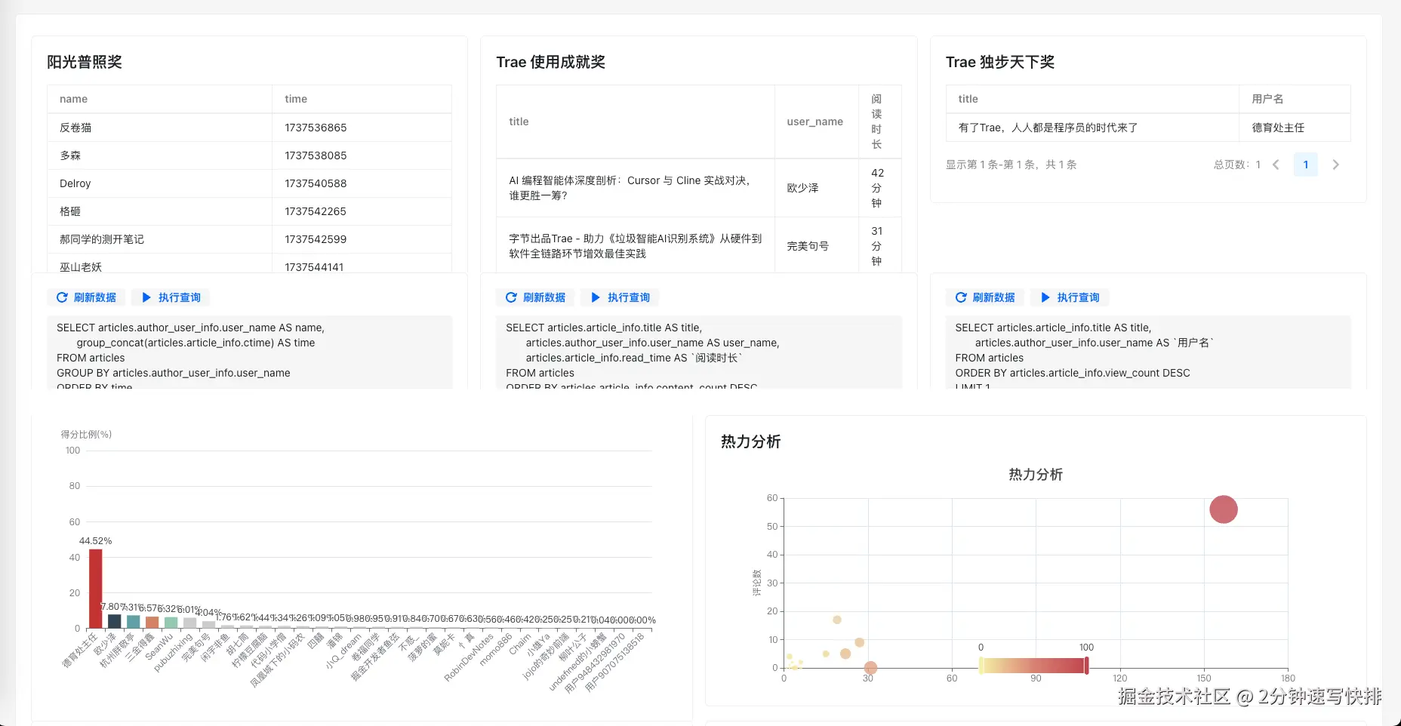Focus the SQL editor in Trae 独步天下奖 panel
This screenshot has width=1401, height=726.
tap(1148, 352)
